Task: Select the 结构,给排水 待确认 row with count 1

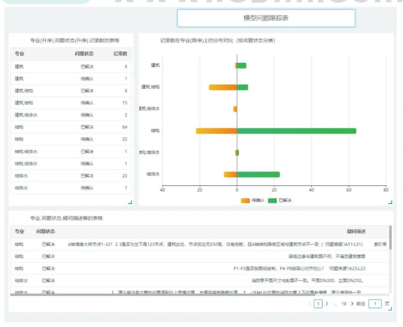Action: (71, 163)
